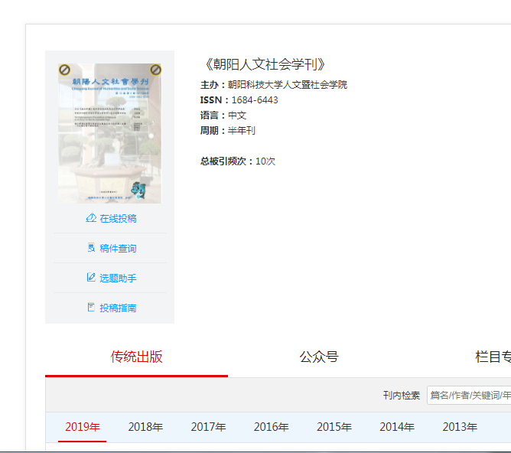Select the 2016年 year tab
Viewport: 511px width, 453px height.
coord(271,427)
